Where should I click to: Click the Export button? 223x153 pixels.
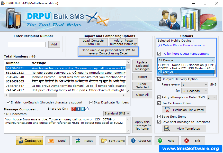142,77
